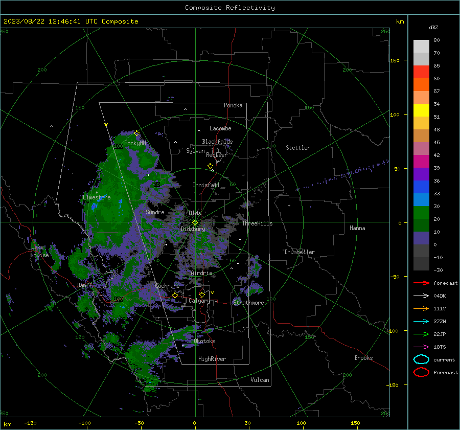Image resolution: width=460 pixels, height=430 pixels.
Task: Click the yellow diamond marker above Calgary
Action: coord(202,295)
